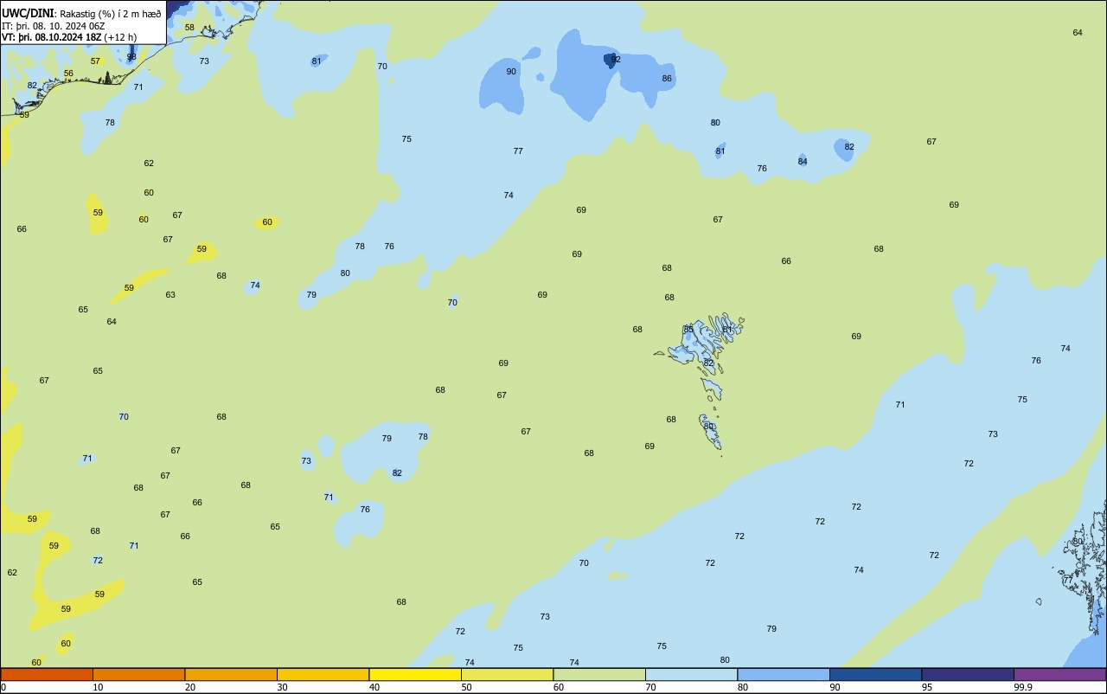Select the bright yellow 40–50 legend swatch
This screenshot has width=1107, height=694.
(415, 674)
